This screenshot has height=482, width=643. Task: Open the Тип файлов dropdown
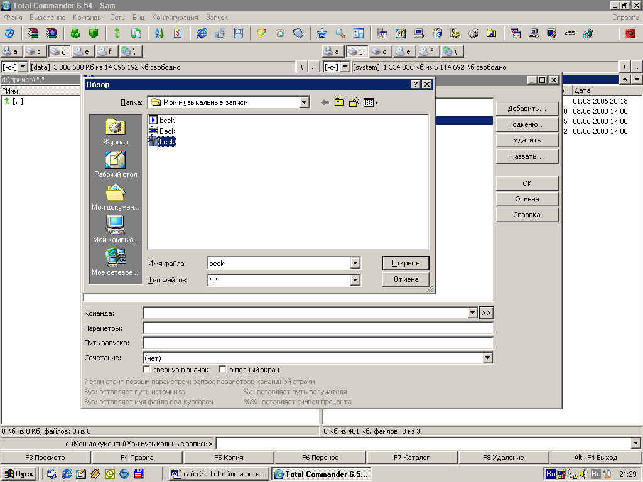pyautogui.click(x=355, y=280)
